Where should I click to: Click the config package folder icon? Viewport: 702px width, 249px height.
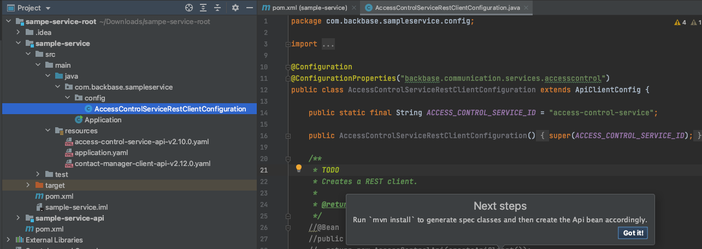(78, 98)
